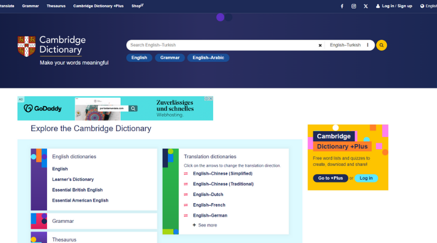Open the English–Turkish dictionary selector menu
This screenshot has width=437, height=243.
(x=368, y=45)
